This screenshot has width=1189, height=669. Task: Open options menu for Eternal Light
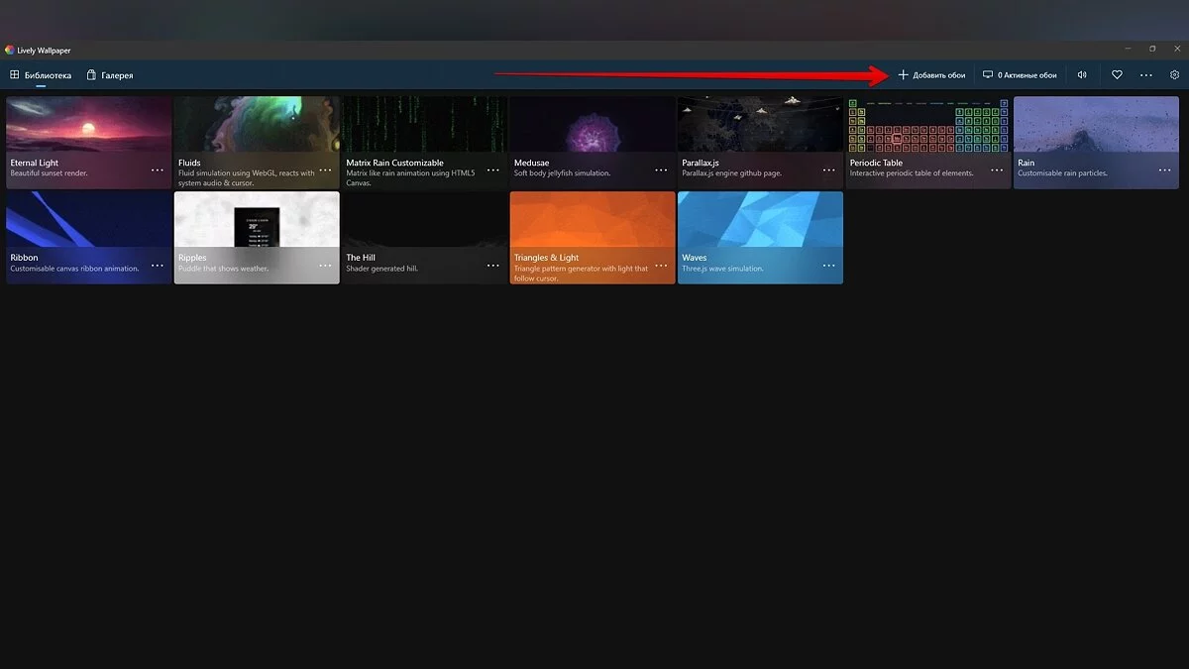point(158,170)
